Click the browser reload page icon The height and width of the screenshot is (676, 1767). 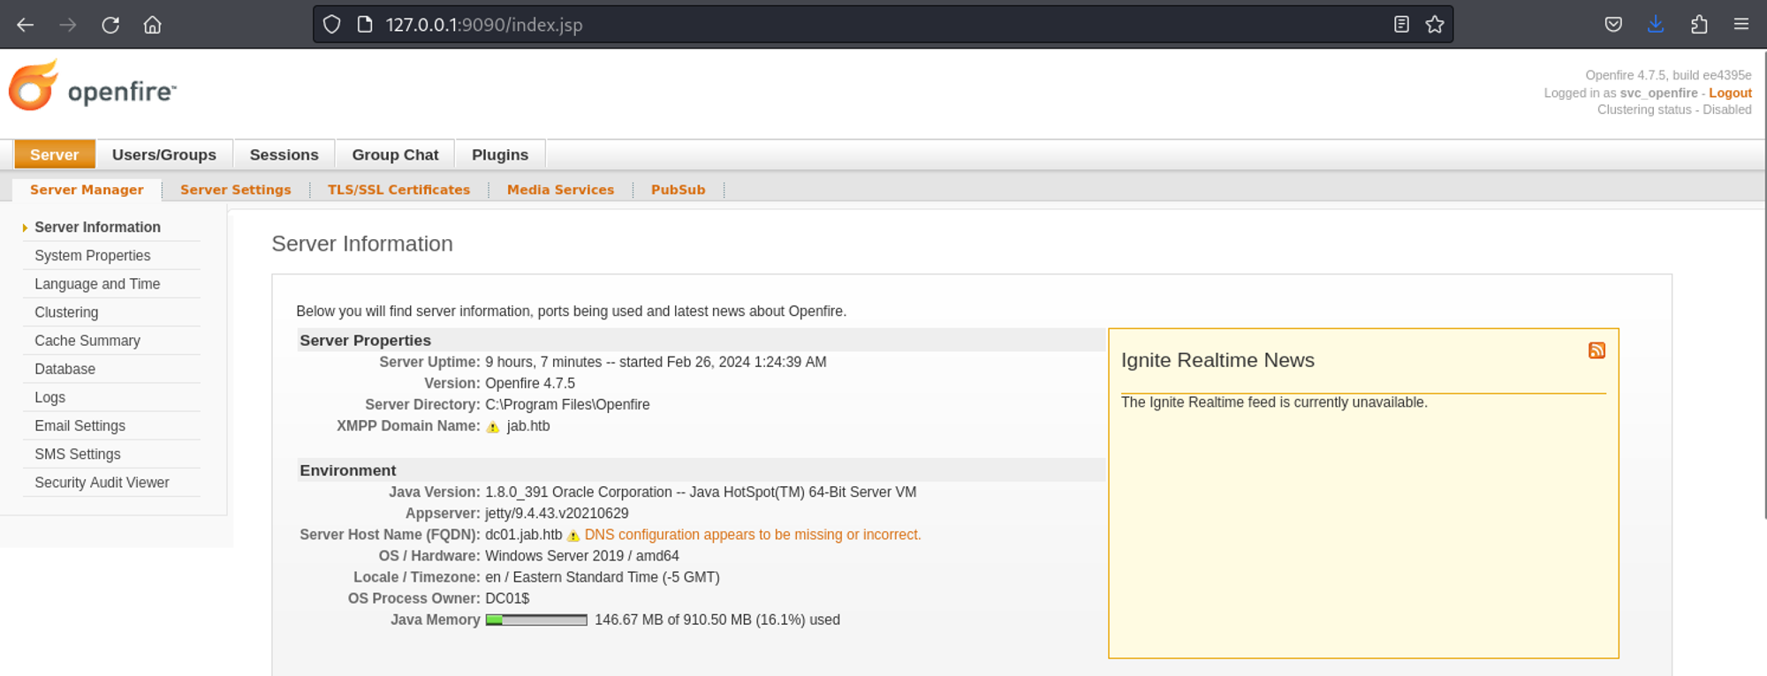[x=110, y=25]
